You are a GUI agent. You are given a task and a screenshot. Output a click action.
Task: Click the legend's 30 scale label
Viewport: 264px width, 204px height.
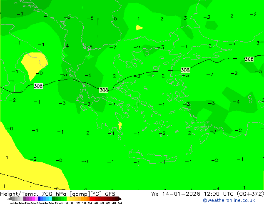96,203
